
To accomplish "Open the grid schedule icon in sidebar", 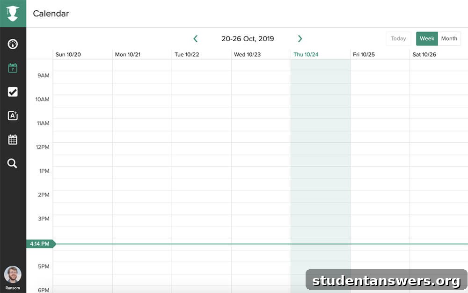I will (x=13, y=139).
